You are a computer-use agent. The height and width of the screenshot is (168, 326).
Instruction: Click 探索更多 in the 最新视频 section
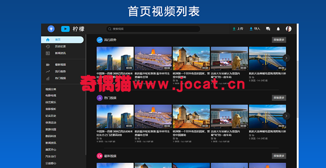pos(279,156)
